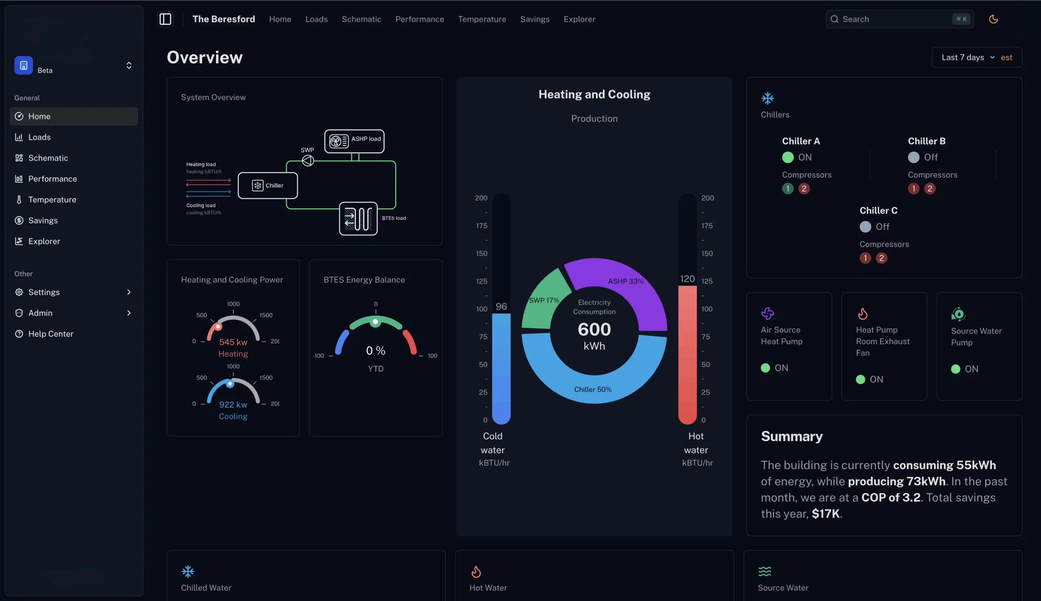
Task: Select Temperature in the left sidebar
Action: (x=52, y=200)
